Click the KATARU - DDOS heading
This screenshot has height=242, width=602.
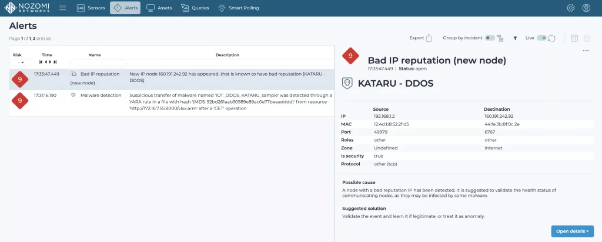click(396, 83)
